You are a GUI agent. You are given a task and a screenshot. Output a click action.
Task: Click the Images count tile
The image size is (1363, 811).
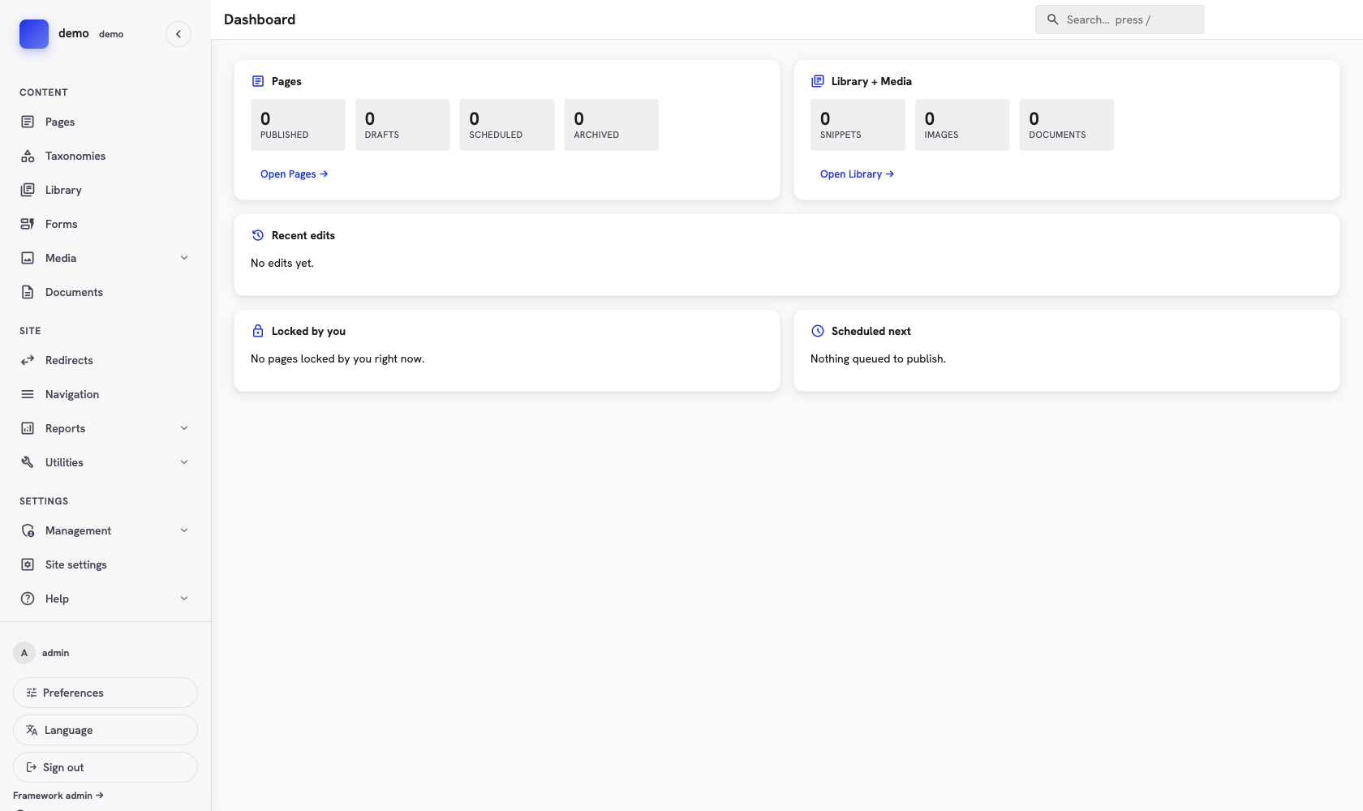962,125
